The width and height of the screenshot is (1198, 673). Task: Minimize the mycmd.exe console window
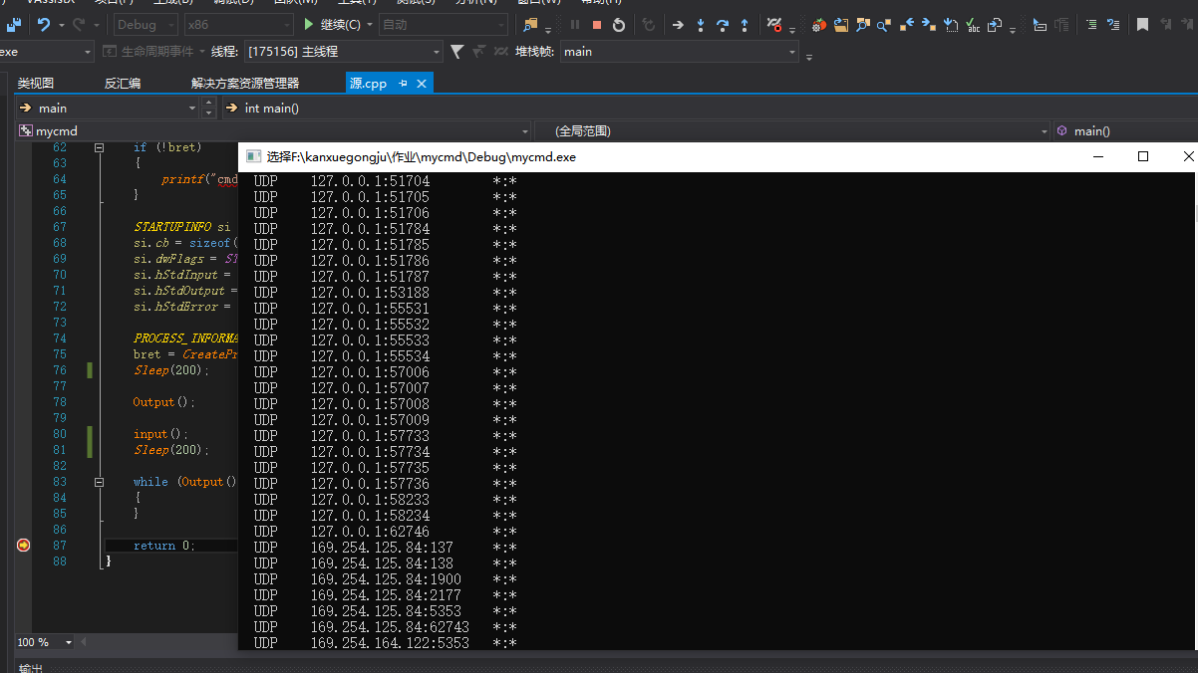1097,156
